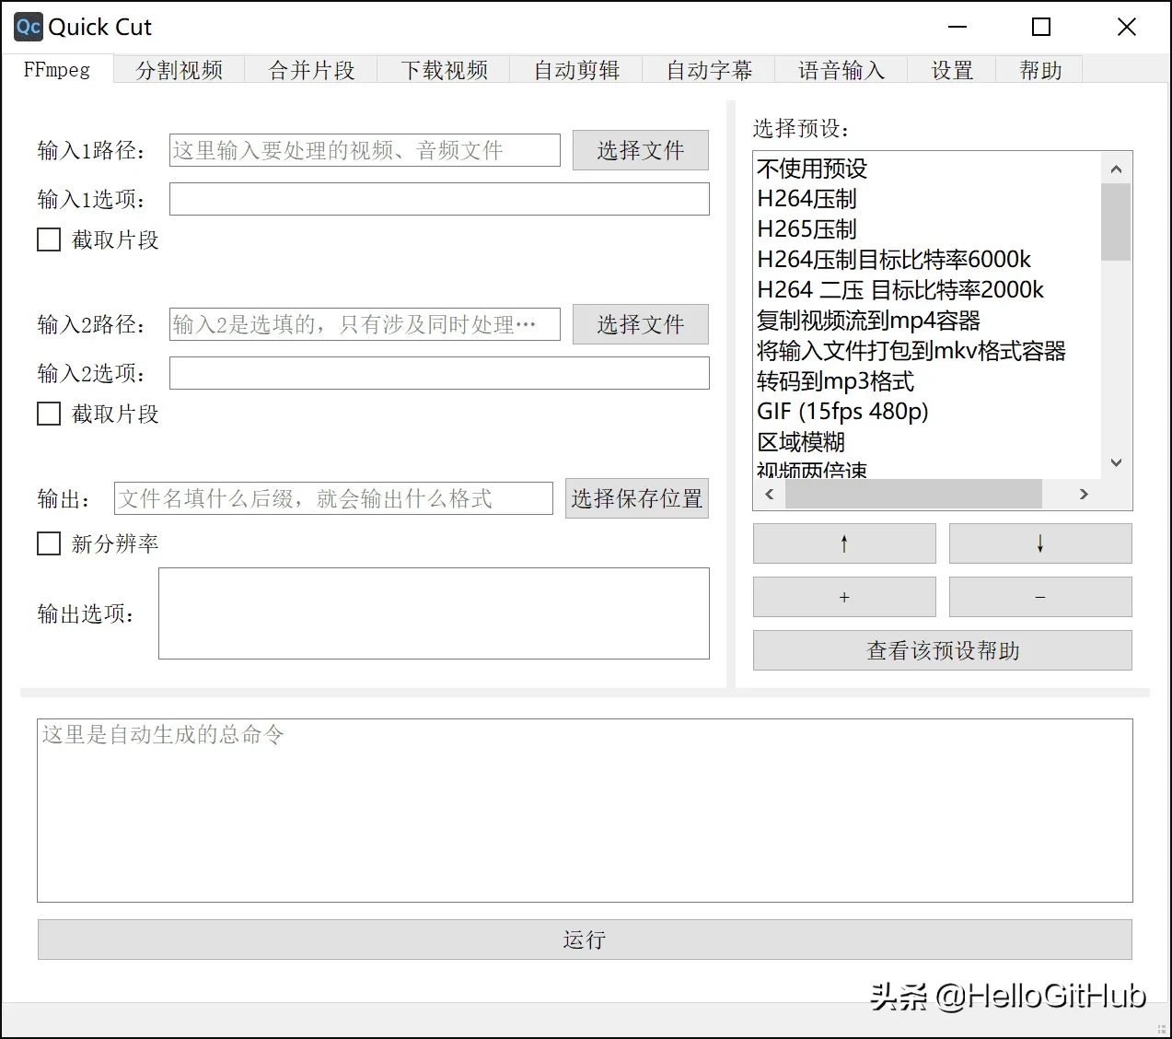Select preset H265压制

(x=927, y=229)
